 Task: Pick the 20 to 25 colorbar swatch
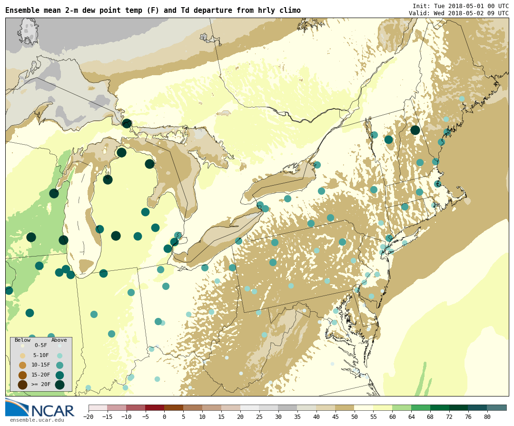click(250, 407)
